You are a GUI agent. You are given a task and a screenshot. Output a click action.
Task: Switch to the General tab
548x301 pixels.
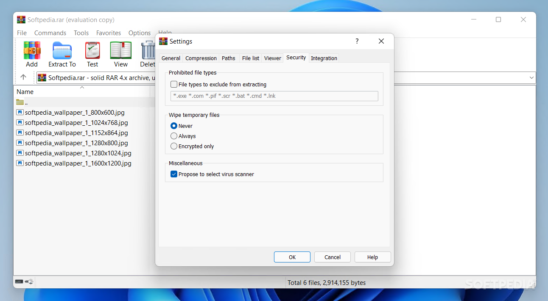coord(171,58)
